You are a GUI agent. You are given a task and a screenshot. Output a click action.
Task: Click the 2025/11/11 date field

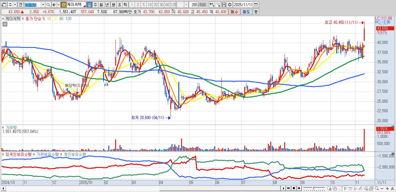tap(243, 5)
